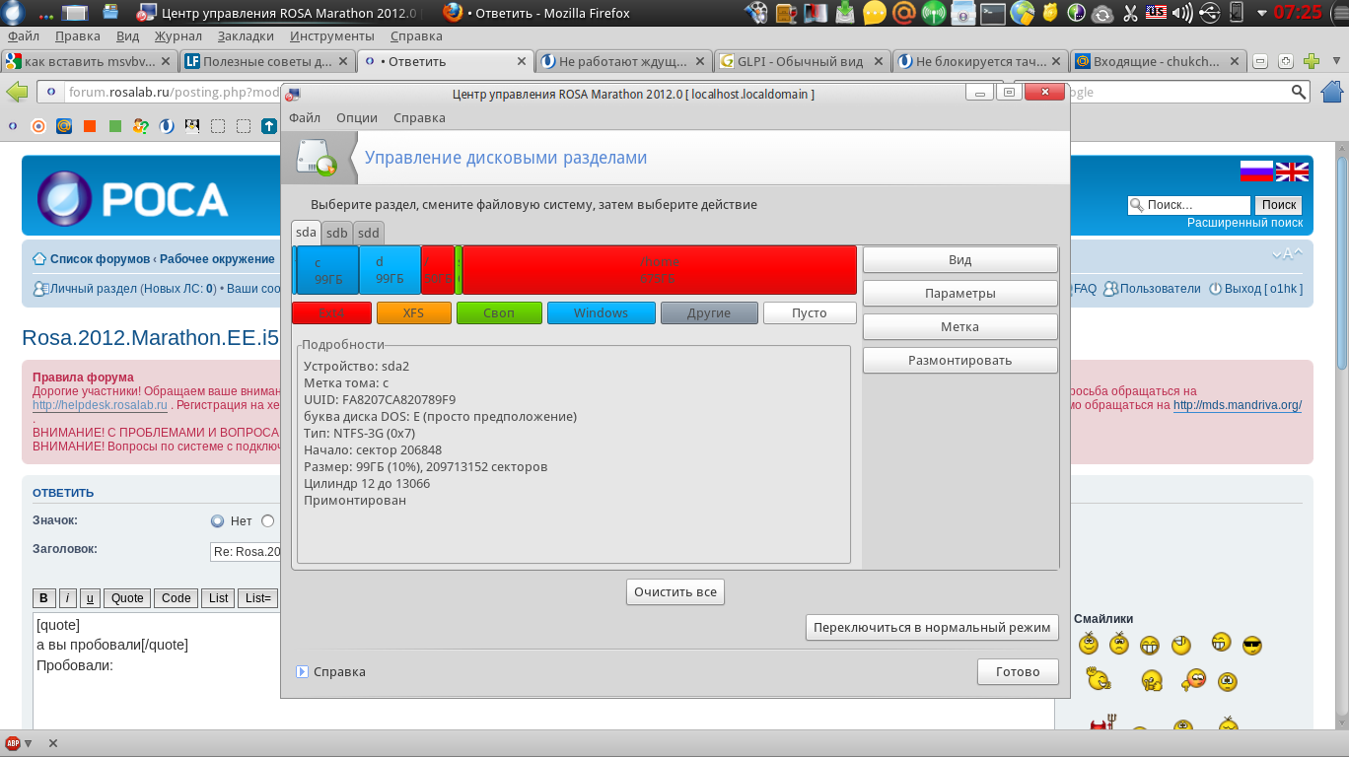Switch to the 'GLPI - Обычный вид' tab
Image resolution: width=1349 pixels, height=757 pixels.
(x=803, y=61)
